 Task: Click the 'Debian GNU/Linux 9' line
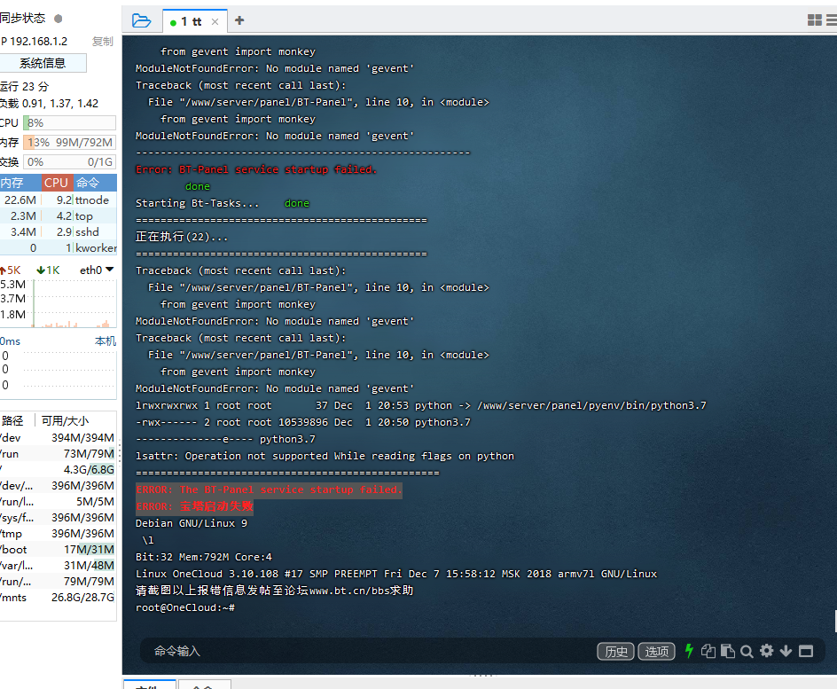click(x=192, y=523)
